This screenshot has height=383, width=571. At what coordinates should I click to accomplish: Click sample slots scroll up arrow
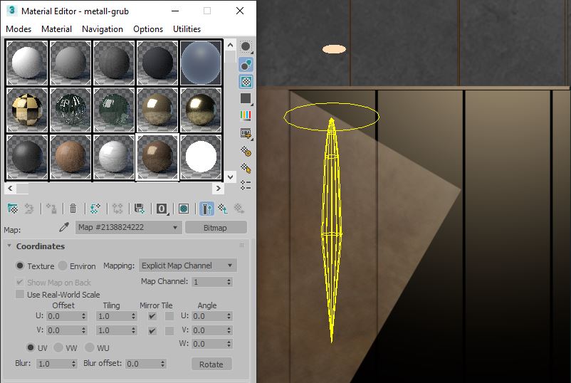[x=230, y=45]
